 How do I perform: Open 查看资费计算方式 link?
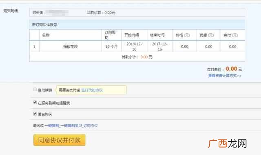225,76
